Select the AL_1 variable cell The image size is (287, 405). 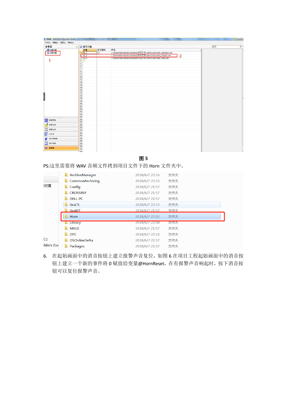90,53
